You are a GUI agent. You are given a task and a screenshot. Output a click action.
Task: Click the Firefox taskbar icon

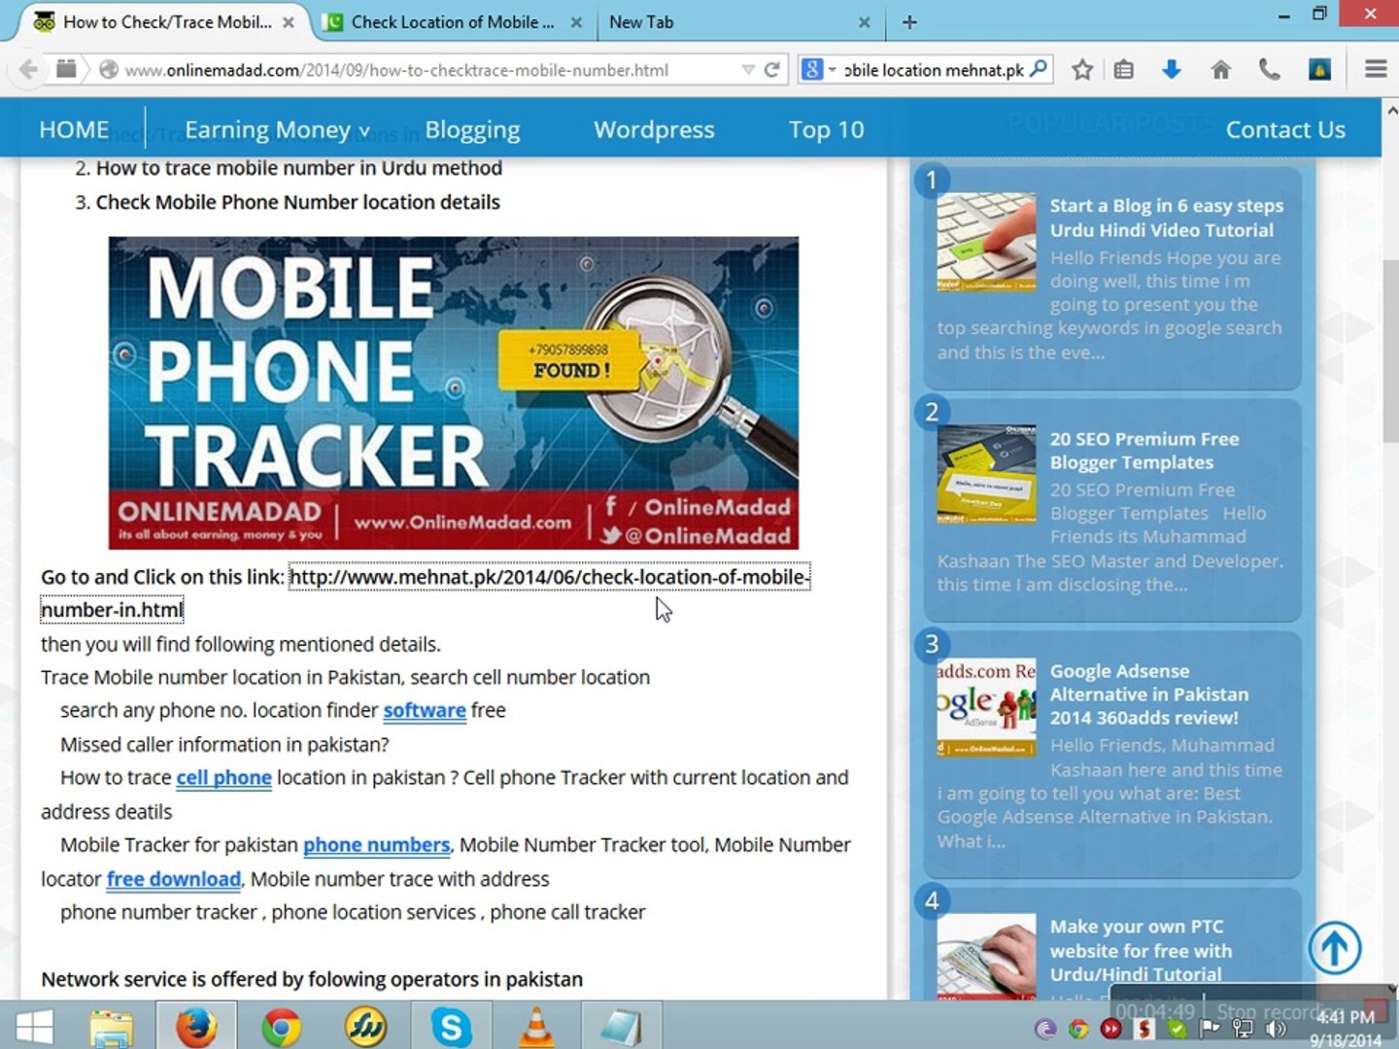(195, 1027)
